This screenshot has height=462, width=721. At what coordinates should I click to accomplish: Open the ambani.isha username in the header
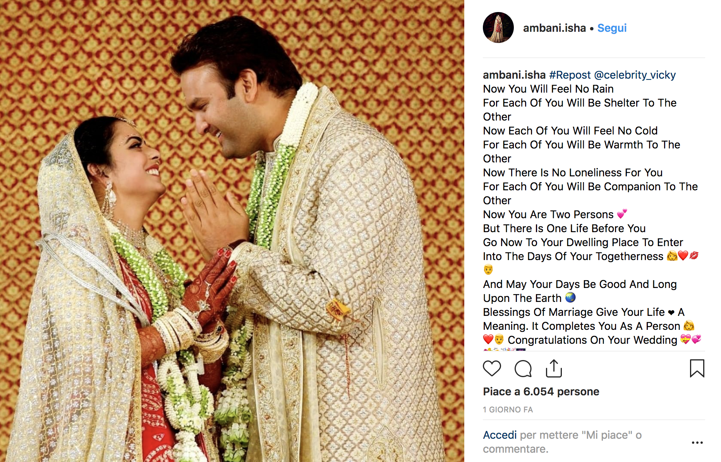[x=554, y=28]
